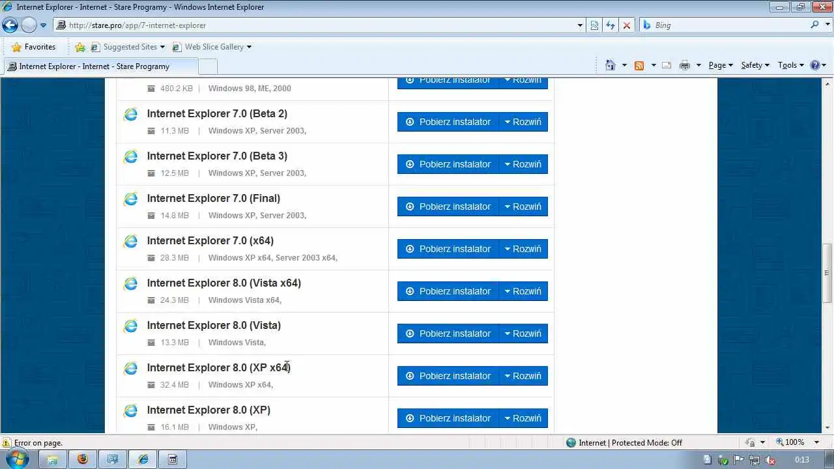834x469 pixels.
Task: Click the Read Mail icon
Action: coord(667,65)
